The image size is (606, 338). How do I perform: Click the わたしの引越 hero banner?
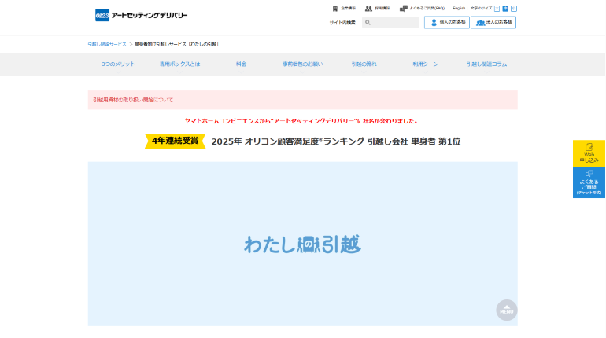click(x=303, y=244)
